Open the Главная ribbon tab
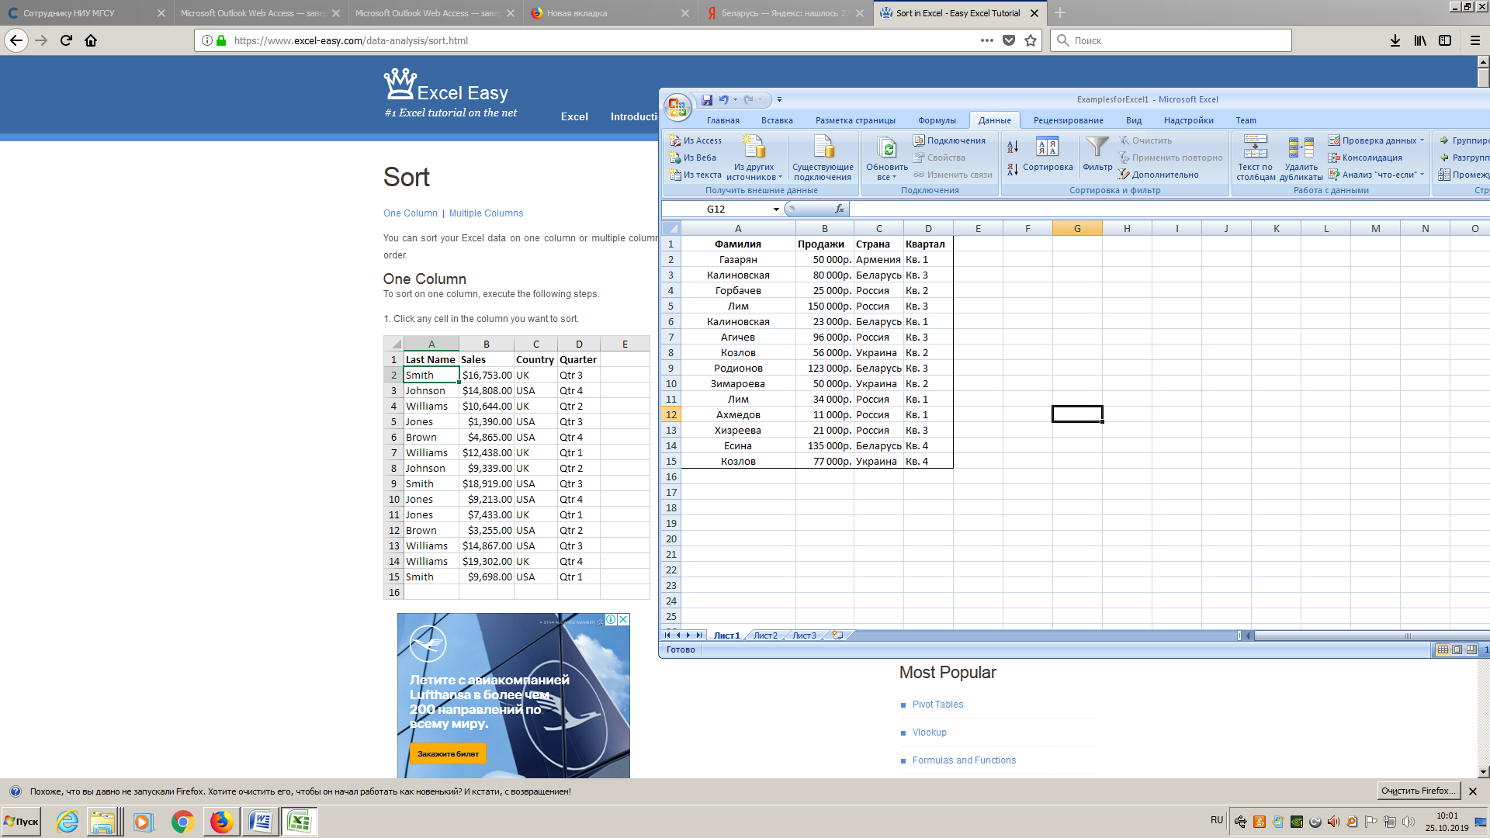 coord(722,120)
